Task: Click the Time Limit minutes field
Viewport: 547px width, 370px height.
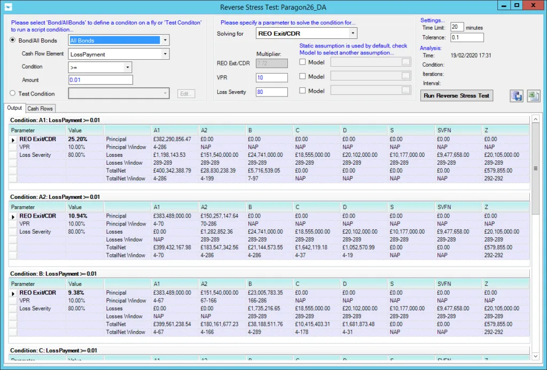Action: [x=456, y=27]
